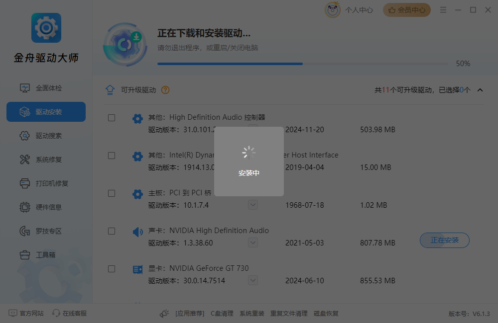
Task: Click the 可升级驱动 upgrade arrow icon
Action: pyautogui.click(x=110, y=90)
